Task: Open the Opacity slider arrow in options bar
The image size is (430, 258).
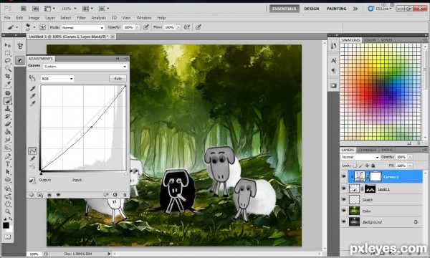Action: pos(138,27)
